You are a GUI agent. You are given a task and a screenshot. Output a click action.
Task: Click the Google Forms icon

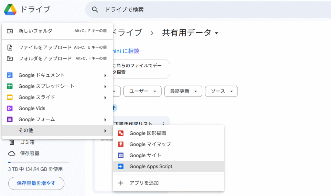coord(10,119)
